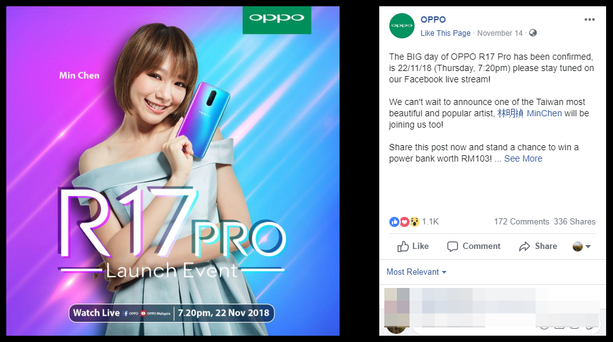Open the profile selector avatar dropdown

click(x=581, y=246)
